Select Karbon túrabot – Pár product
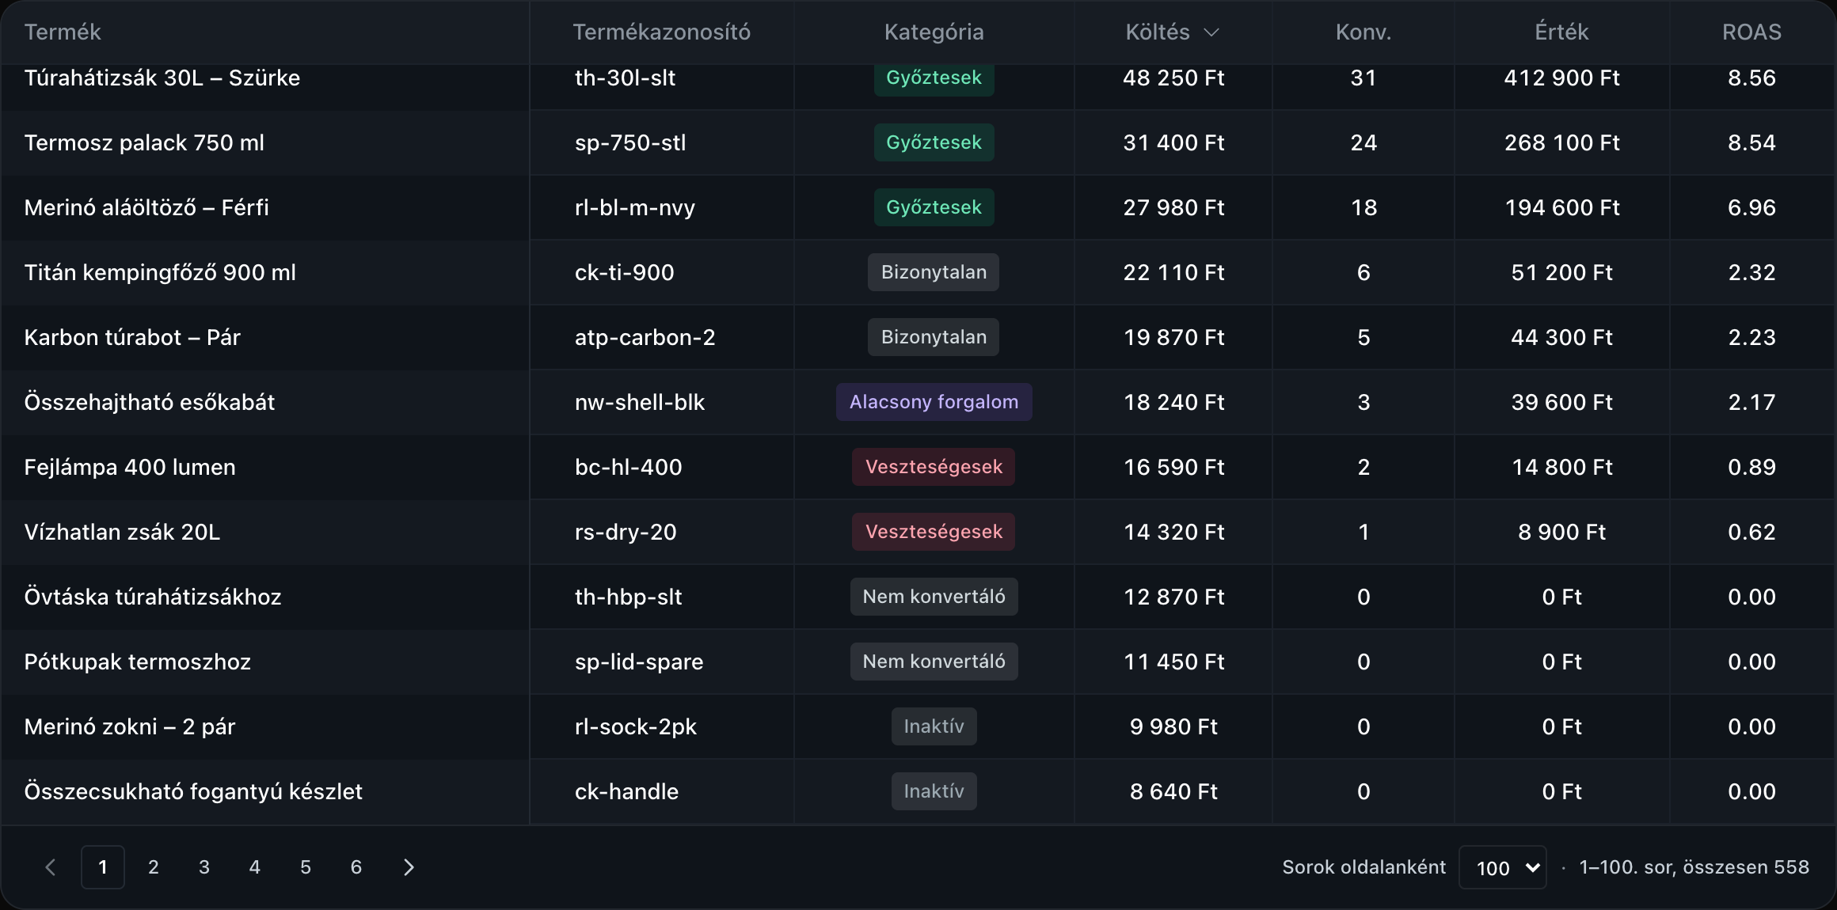Viewport: 1837px width, 910px height. point(132,337)
